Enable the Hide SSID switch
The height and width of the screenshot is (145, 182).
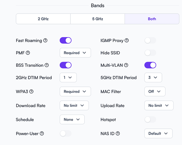point(150,53)
